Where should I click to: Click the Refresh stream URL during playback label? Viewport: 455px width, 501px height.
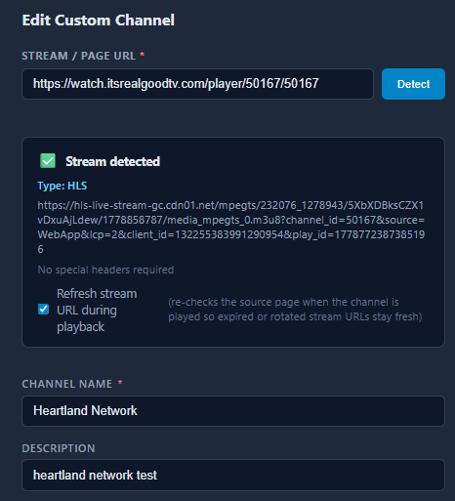[97, 310]
